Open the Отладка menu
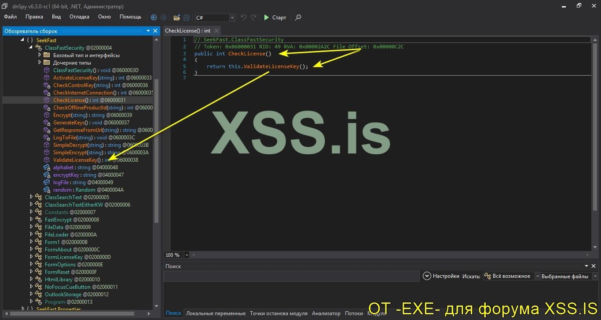 click(79, 17)
